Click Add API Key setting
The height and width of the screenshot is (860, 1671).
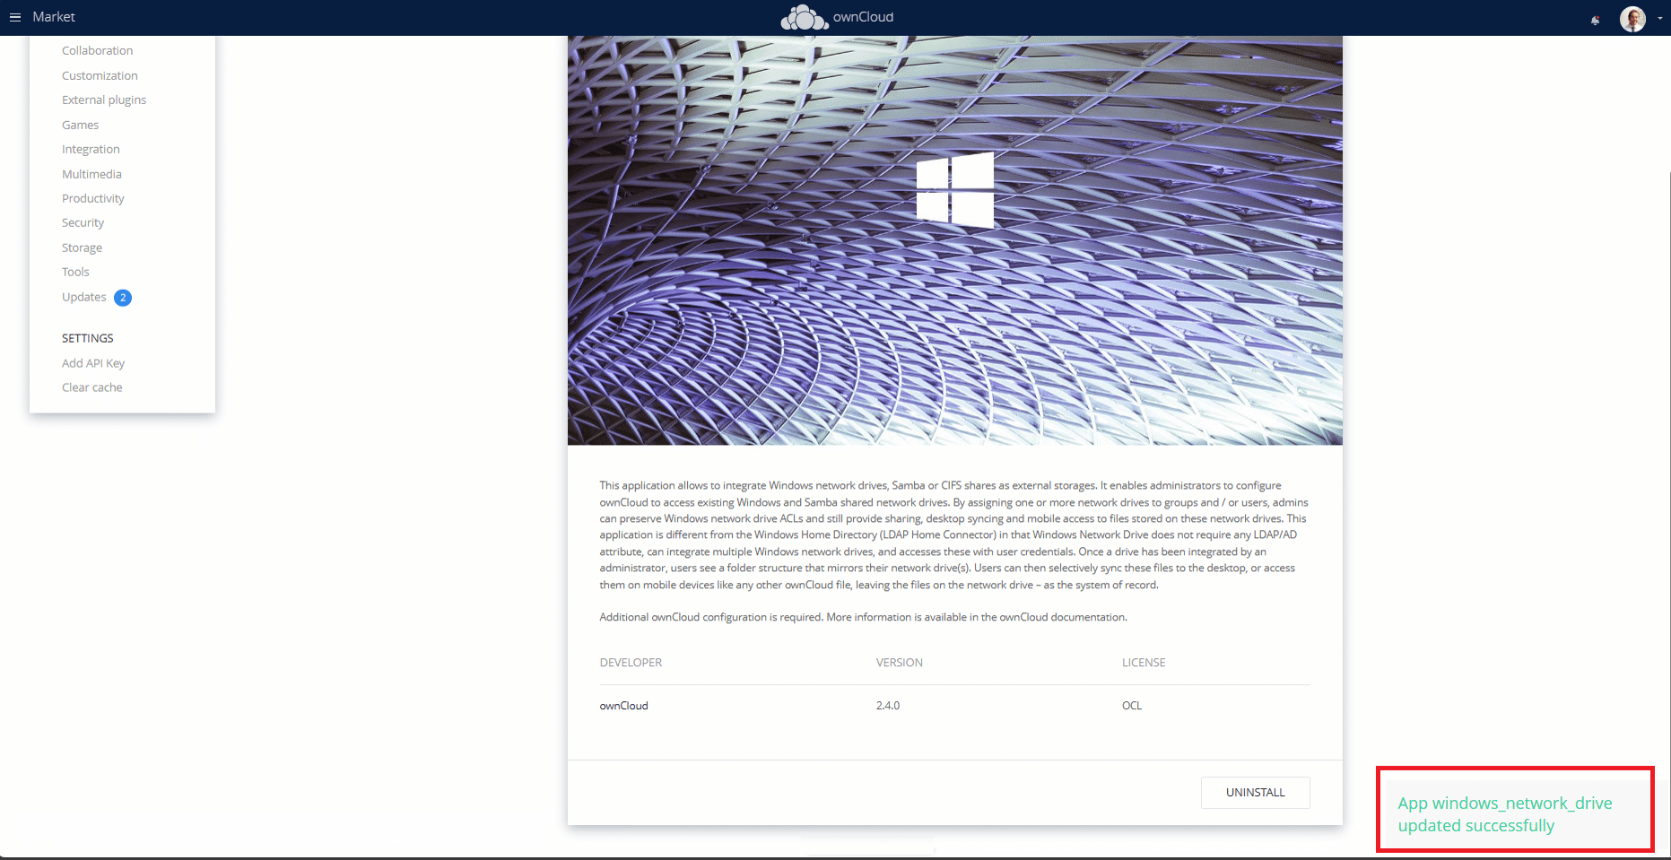tap(93, 364)
